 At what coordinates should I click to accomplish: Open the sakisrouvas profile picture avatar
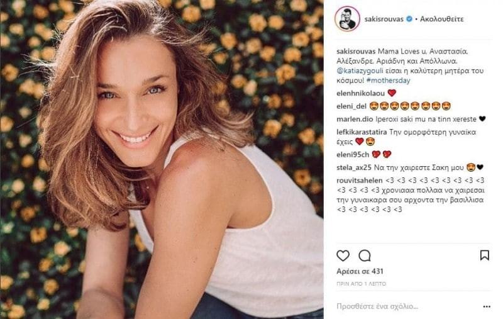point(348,19)
